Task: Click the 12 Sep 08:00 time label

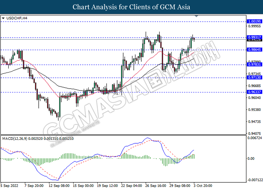Action: tap(59, 186)
